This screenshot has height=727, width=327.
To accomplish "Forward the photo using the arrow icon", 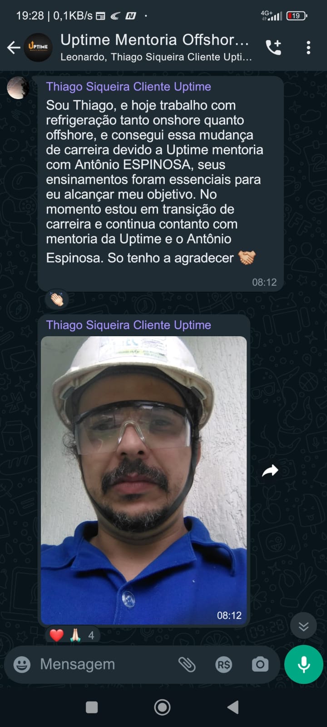I will point(270,471).
